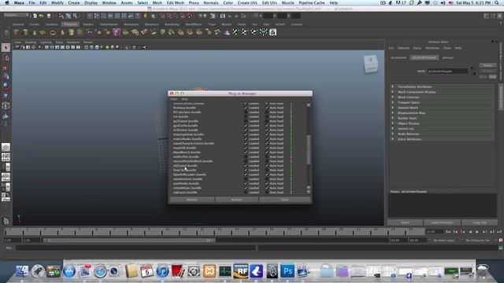This screenshot has width=504, height=283.
Task: Open Photoshop from the Dock
Action: [287, 271]
